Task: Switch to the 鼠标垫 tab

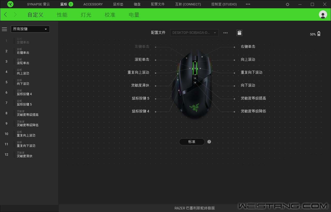Action: pos(118,4)
